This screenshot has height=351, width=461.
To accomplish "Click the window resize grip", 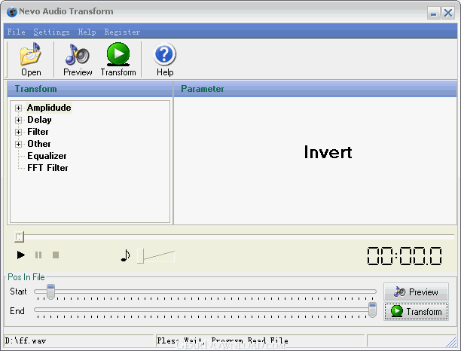I will pos(451,342).
